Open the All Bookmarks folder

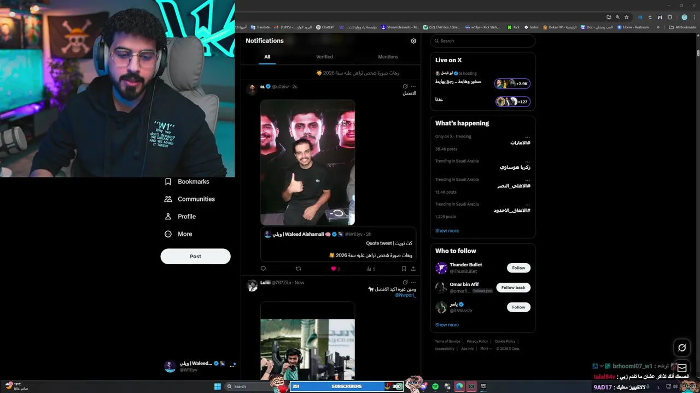682,27
